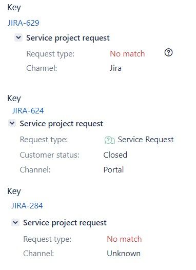Click the red No match value for JIRA-629

click(127, 54)
